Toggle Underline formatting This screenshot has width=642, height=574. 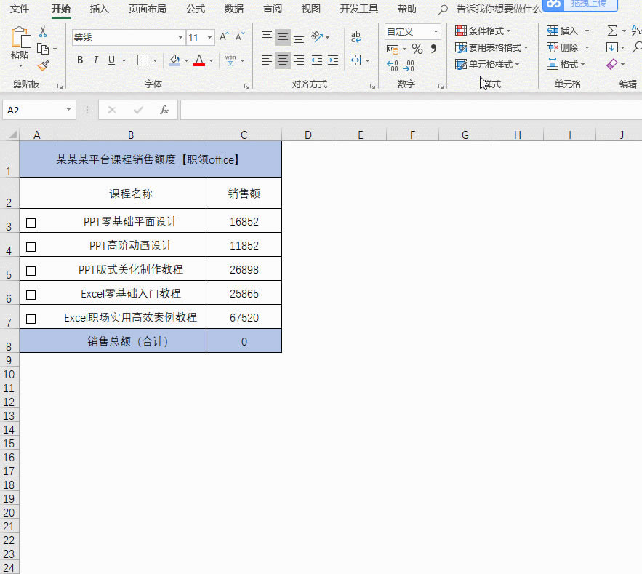(x=111, y=60)
